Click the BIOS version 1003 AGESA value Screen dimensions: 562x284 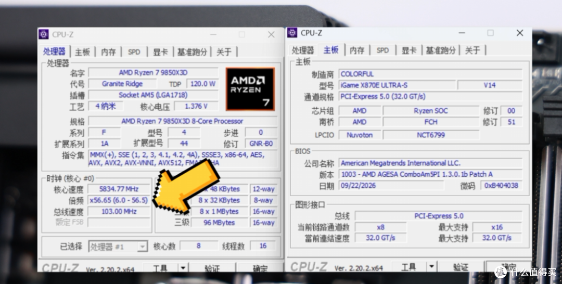(x=430, y=174)
